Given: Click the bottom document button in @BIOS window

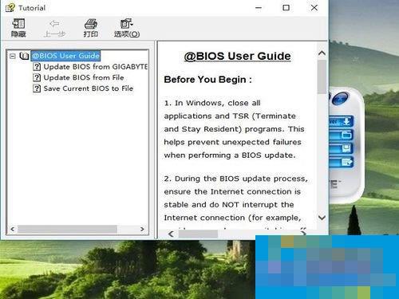Looking at the screenshot, I should [342, 162].
